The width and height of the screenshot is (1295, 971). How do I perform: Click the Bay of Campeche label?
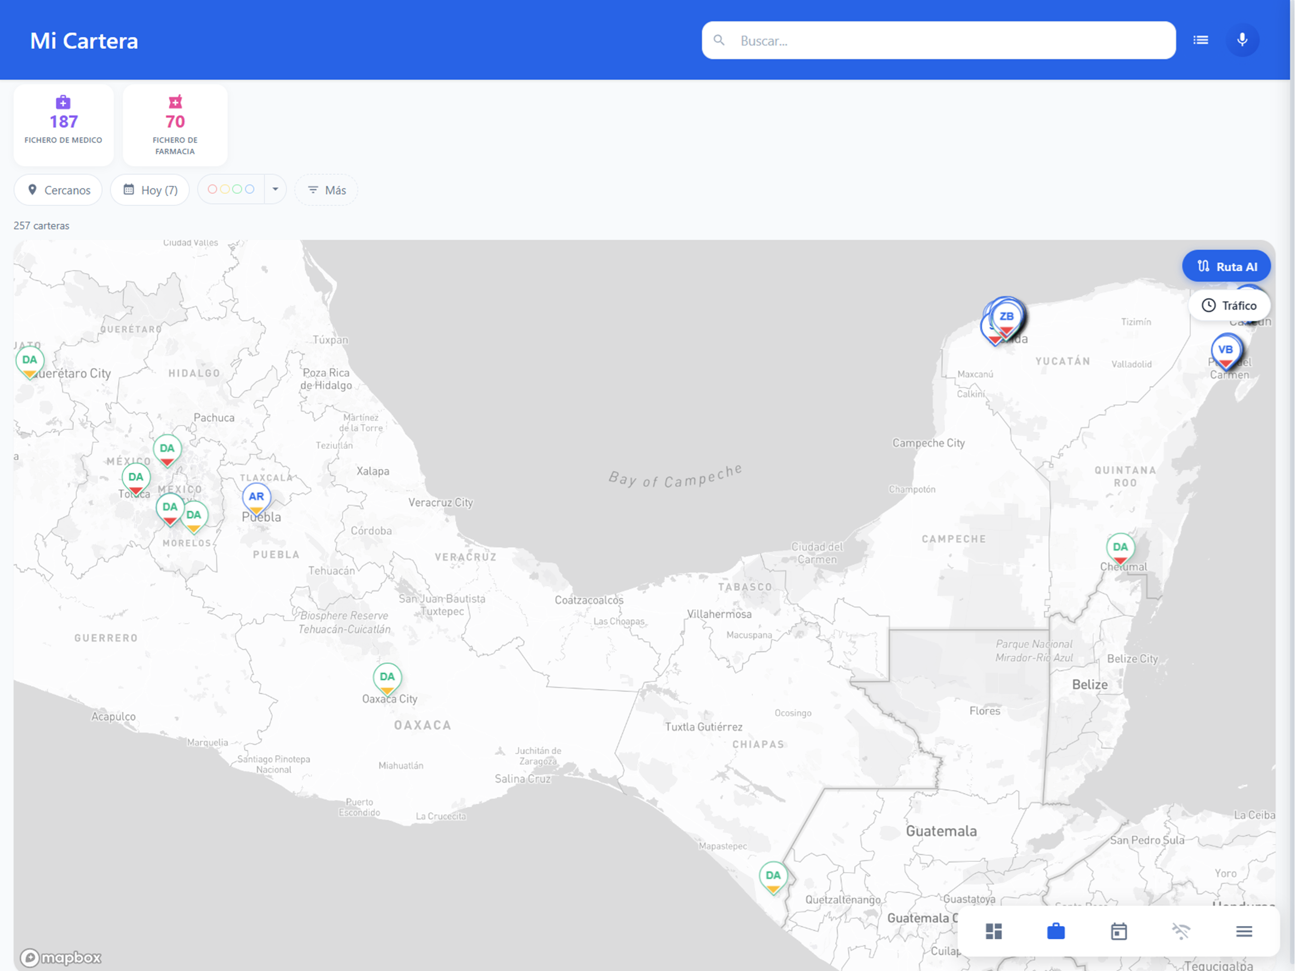coord(675,476)
